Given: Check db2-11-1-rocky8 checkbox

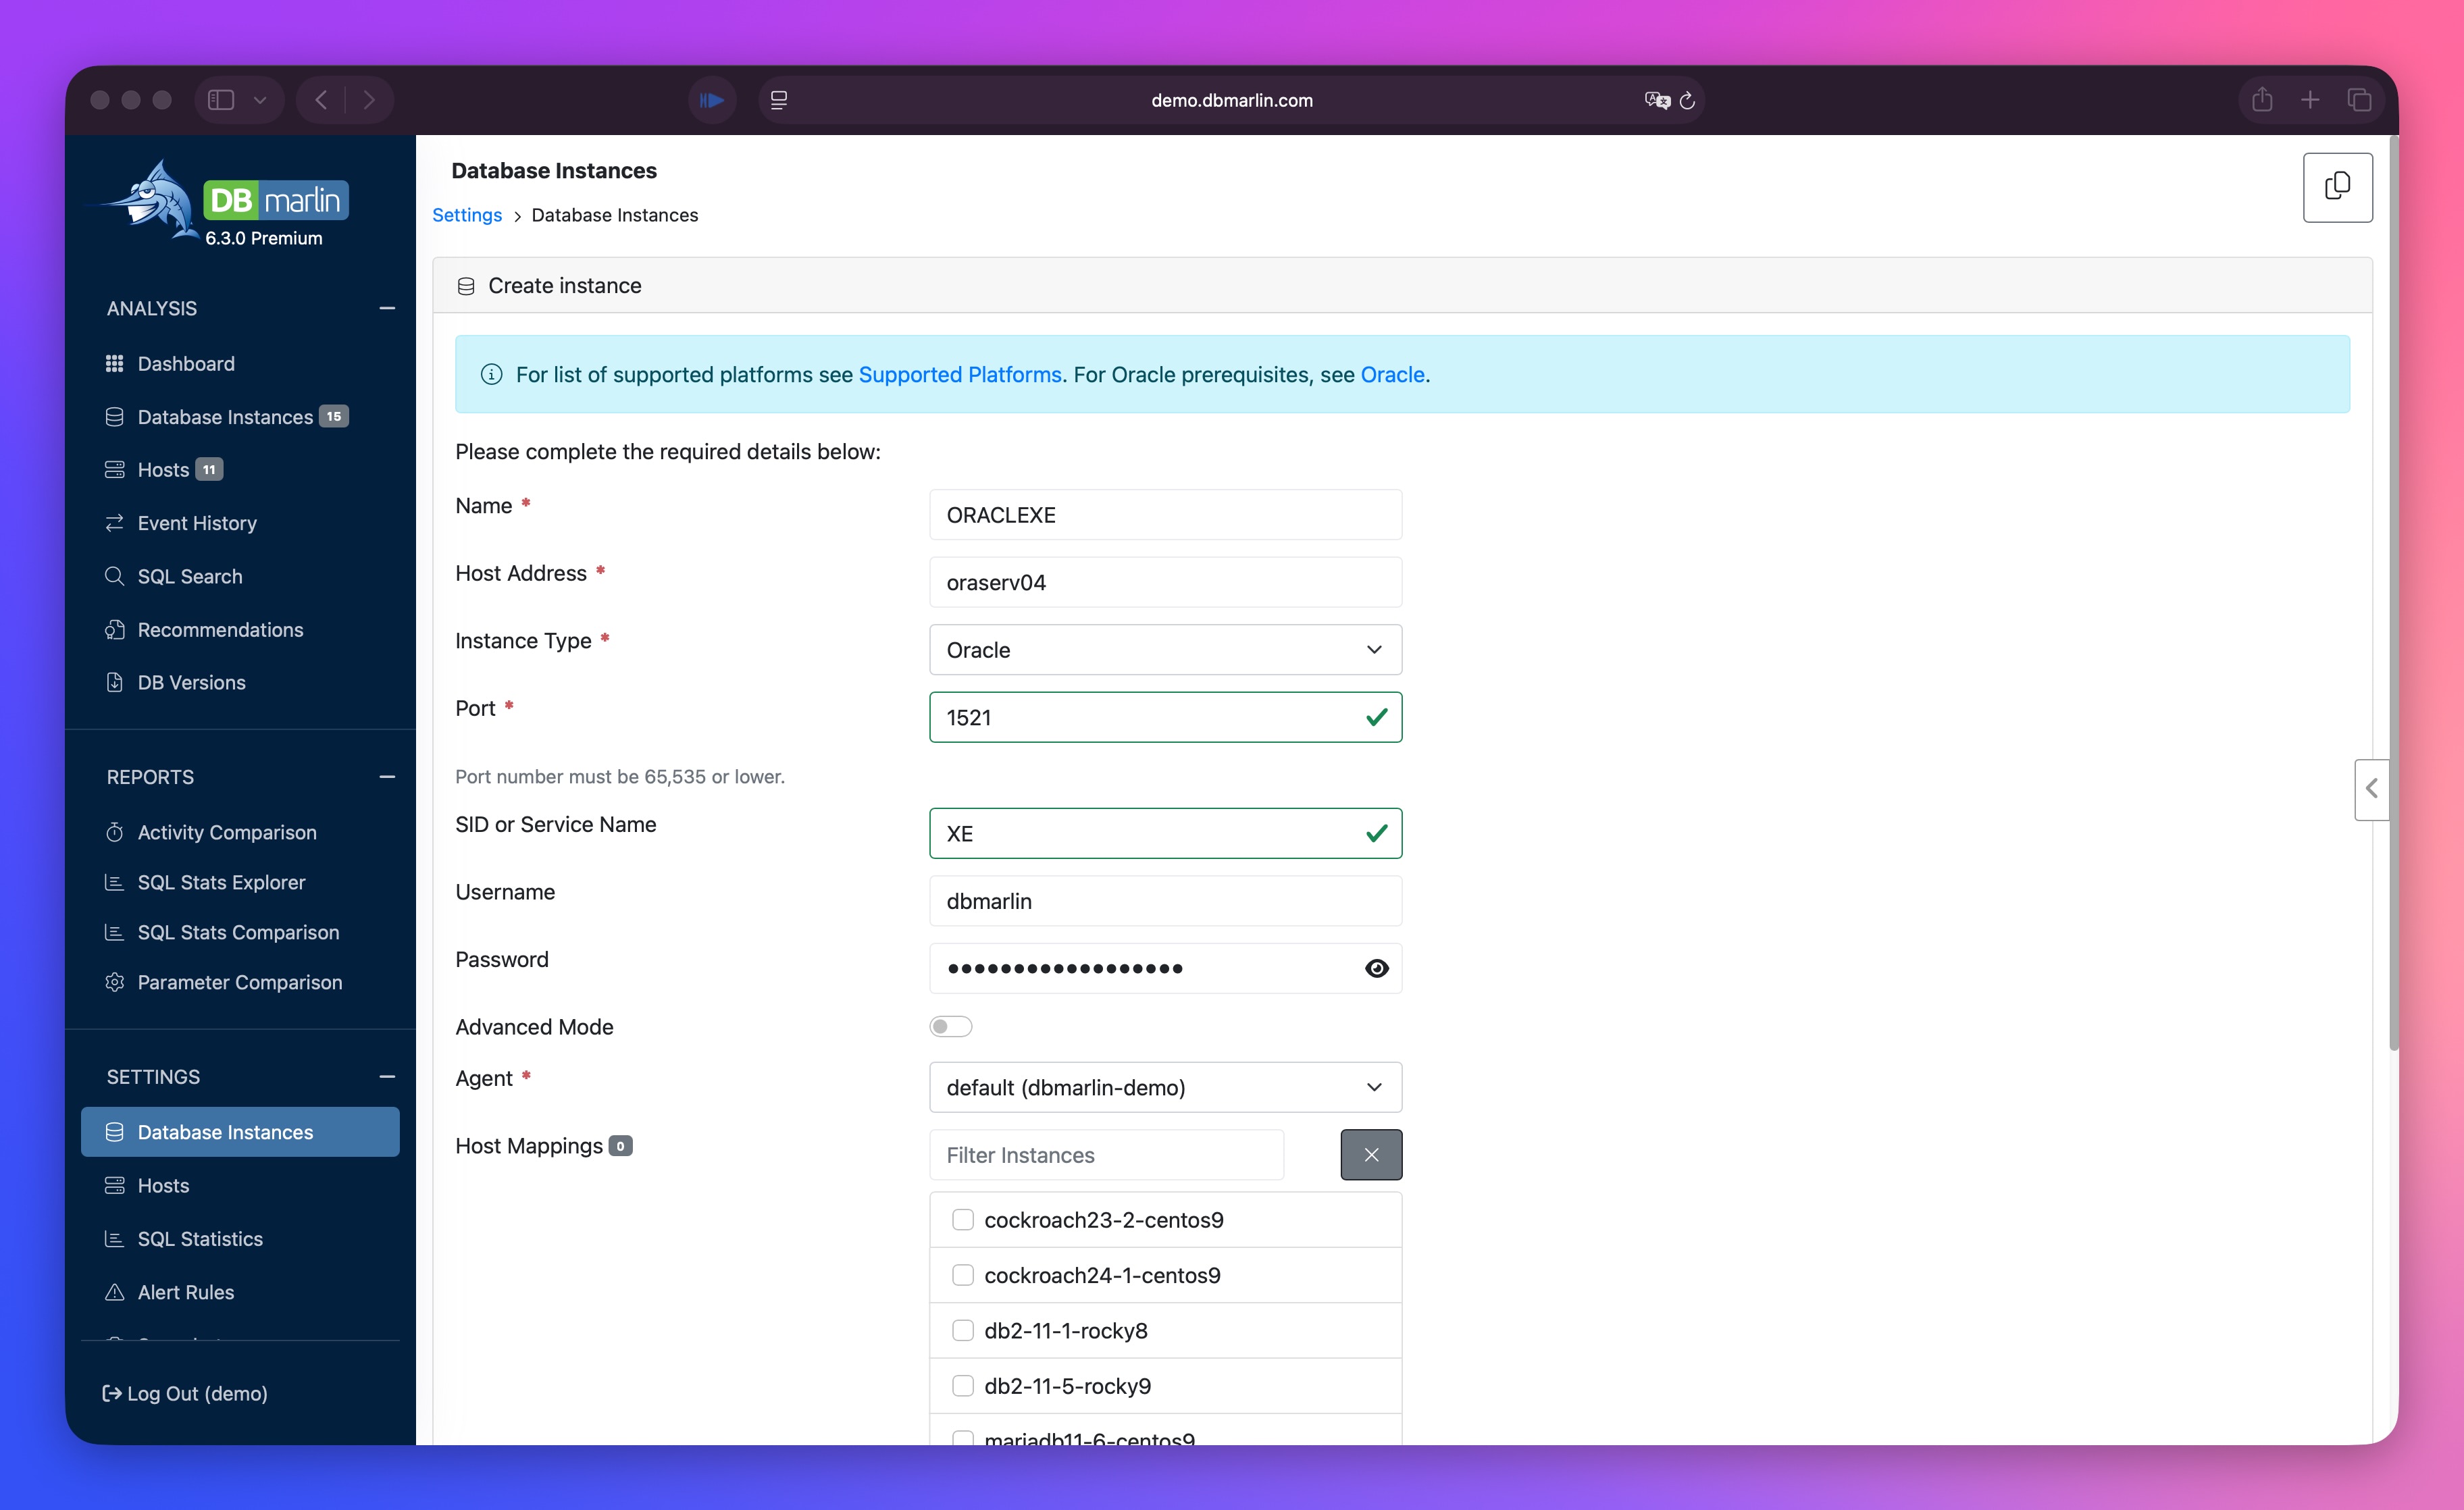Looking at the screenshot, I should click(x=962, y=1330).
